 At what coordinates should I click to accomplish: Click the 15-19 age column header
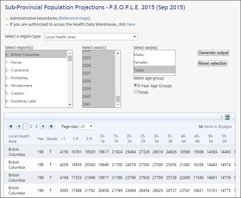click(x=116, y=138)
